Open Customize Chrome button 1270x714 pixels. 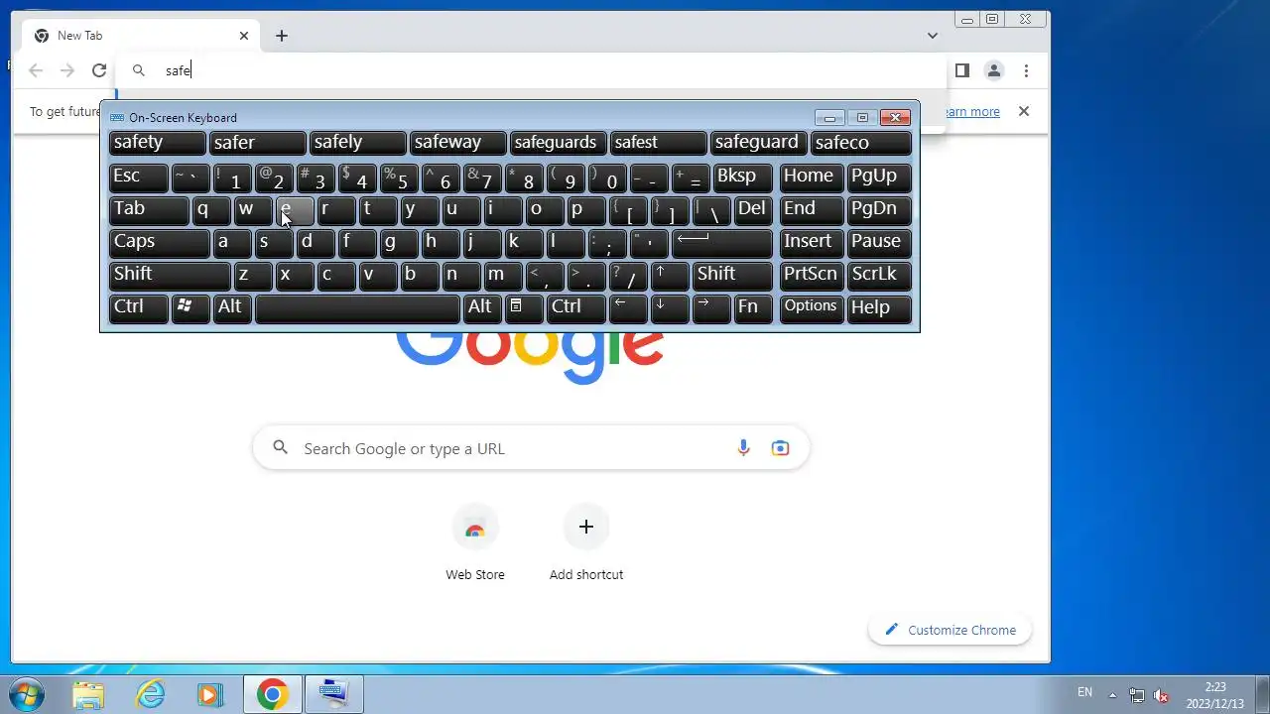click(x=950, y=630)
